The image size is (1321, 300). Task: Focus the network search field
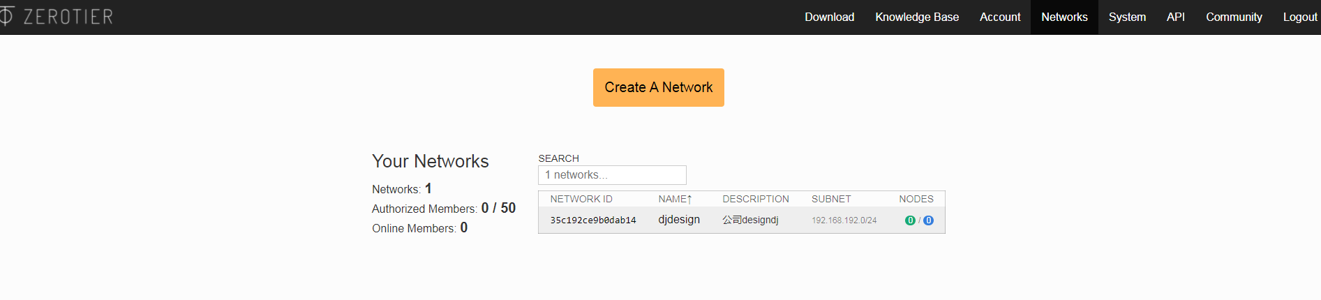pos(611,175)
